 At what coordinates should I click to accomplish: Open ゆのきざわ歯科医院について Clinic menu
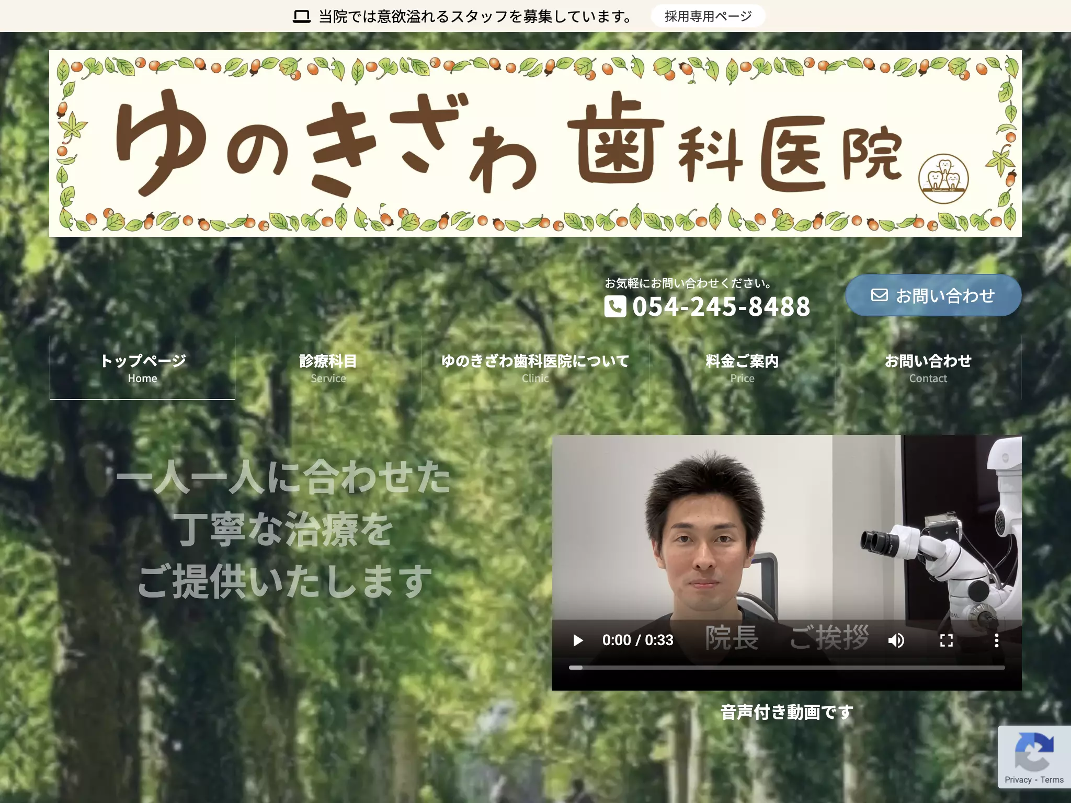point(535,368)
